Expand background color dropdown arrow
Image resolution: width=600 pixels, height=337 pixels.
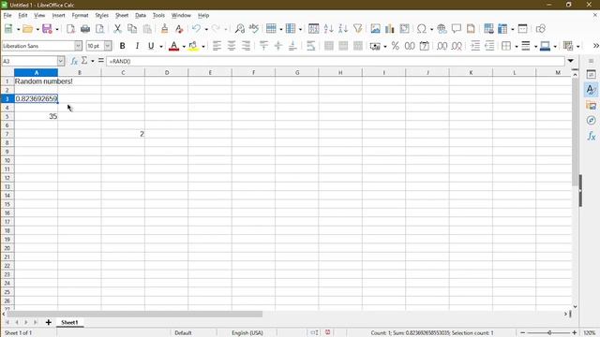pyautogui.click(x=203, y=46)
